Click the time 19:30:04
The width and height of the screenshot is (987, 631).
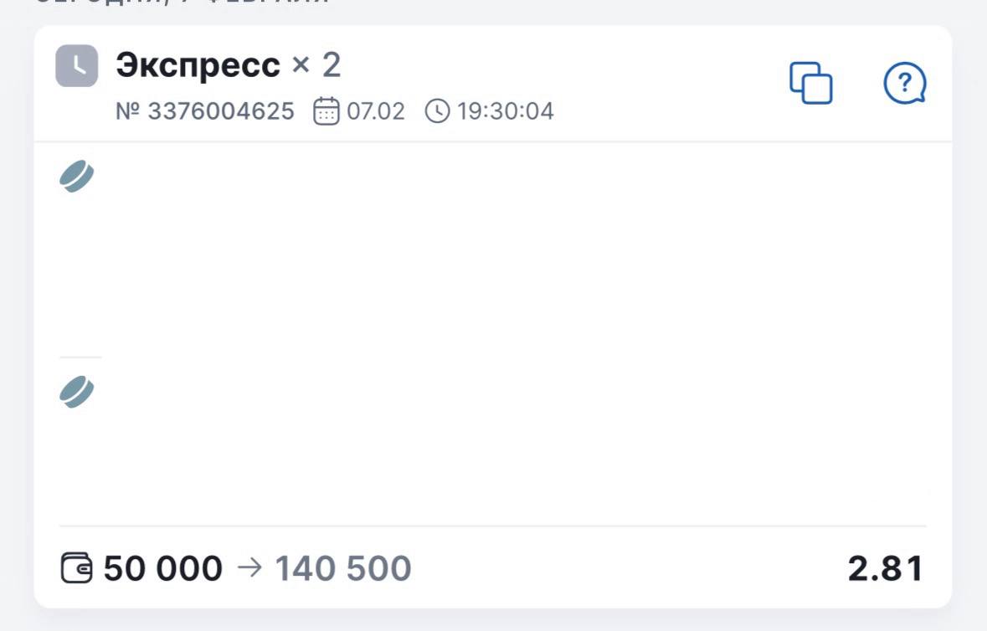505,111
